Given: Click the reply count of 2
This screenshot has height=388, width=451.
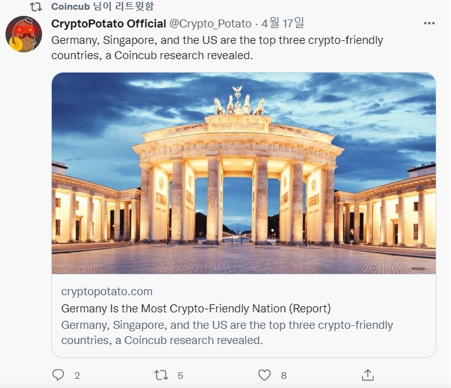Looking at the screenshot, I should [x=77, y=376].
